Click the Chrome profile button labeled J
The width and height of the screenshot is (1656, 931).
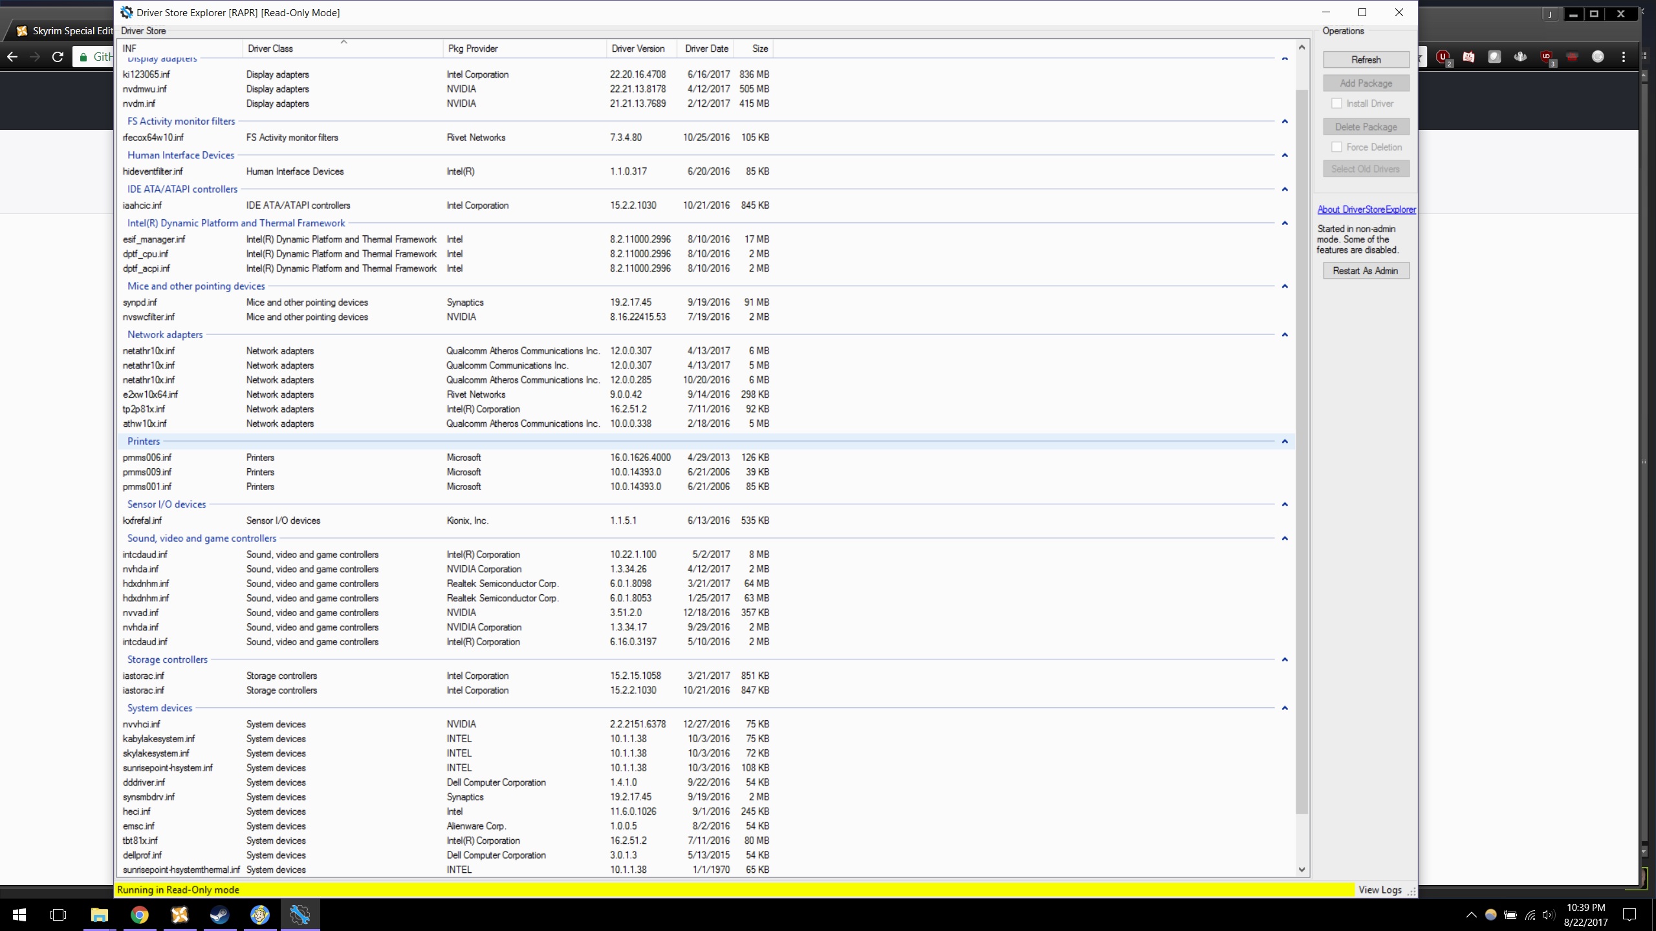click(x=1550, y=14)
